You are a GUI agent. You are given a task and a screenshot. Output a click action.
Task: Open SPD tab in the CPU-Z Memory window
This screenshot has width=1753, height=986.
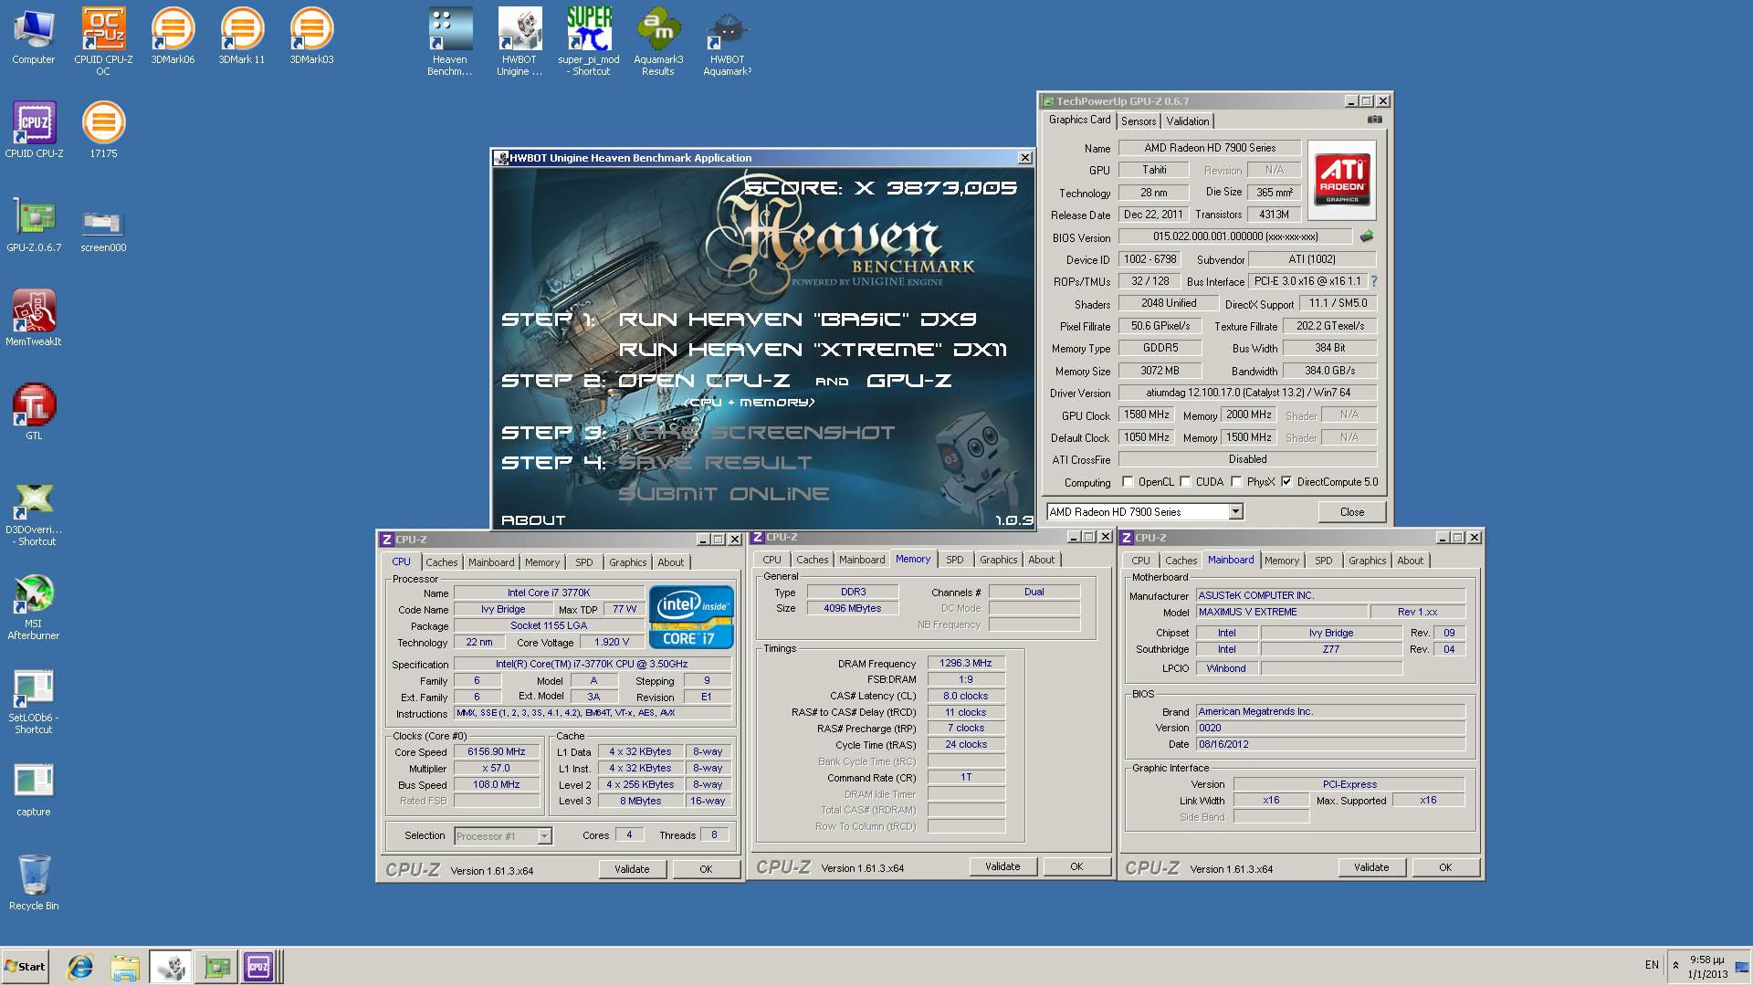pos(955,560)
